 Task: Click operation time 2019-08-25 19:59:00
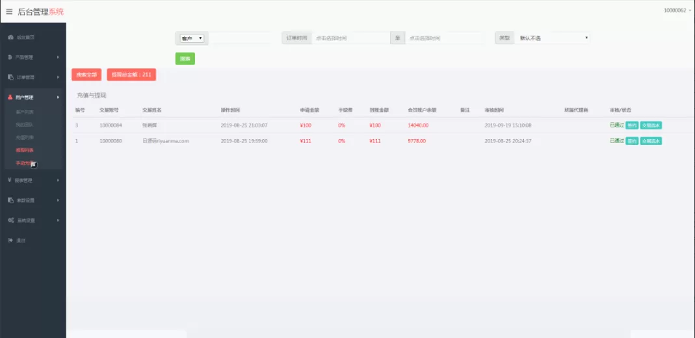pos(244,141)
